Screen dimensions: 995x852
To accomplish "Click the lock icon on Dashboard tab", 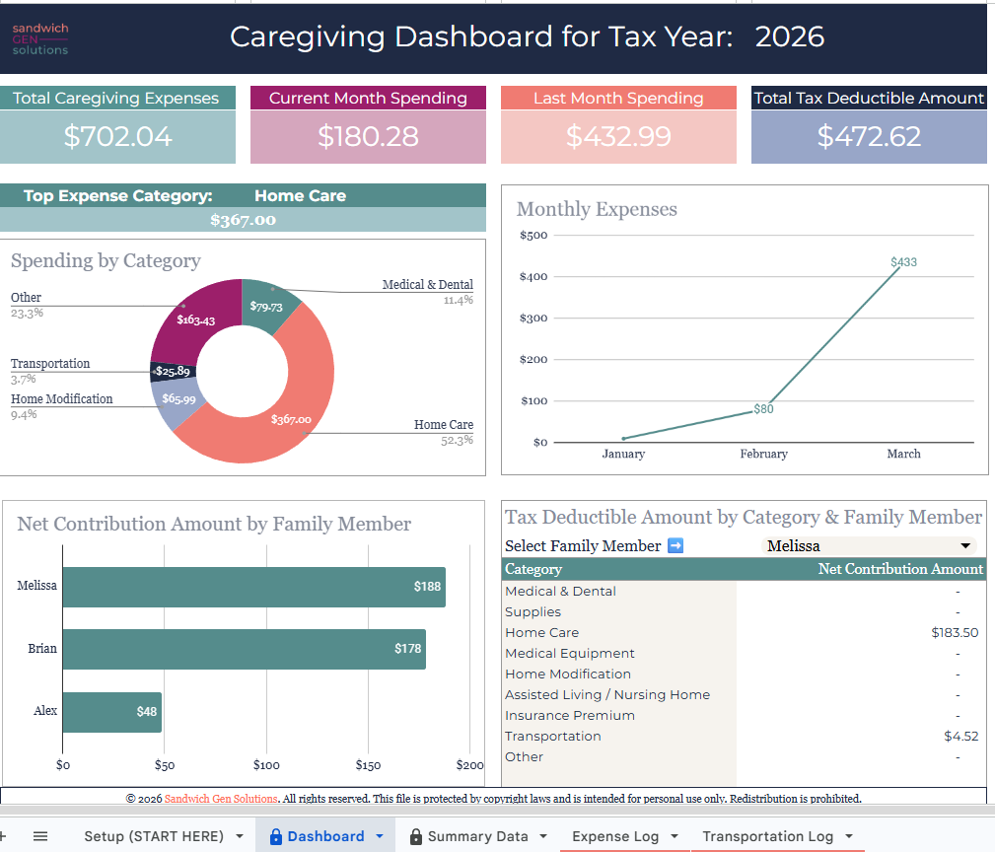I will pos(275,837).
